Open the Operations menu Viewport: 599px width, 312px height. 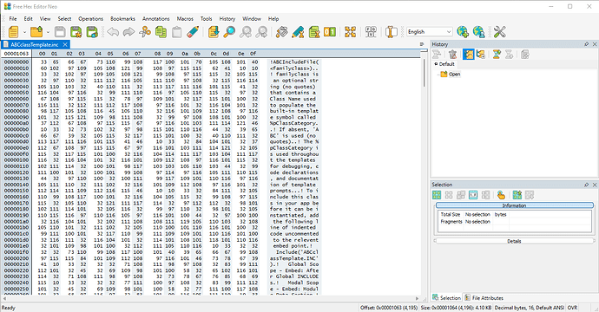(x=91, y=19)
